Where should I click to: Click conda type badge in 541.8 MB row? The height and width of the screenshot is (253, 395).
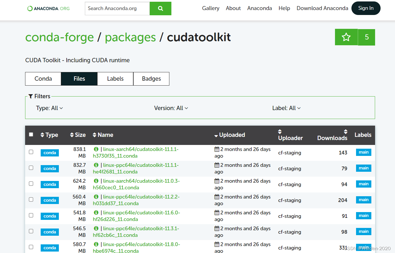(50, 216)
